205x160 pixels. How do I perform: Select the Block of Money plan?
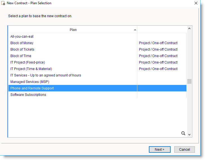(x=22, y=43)
